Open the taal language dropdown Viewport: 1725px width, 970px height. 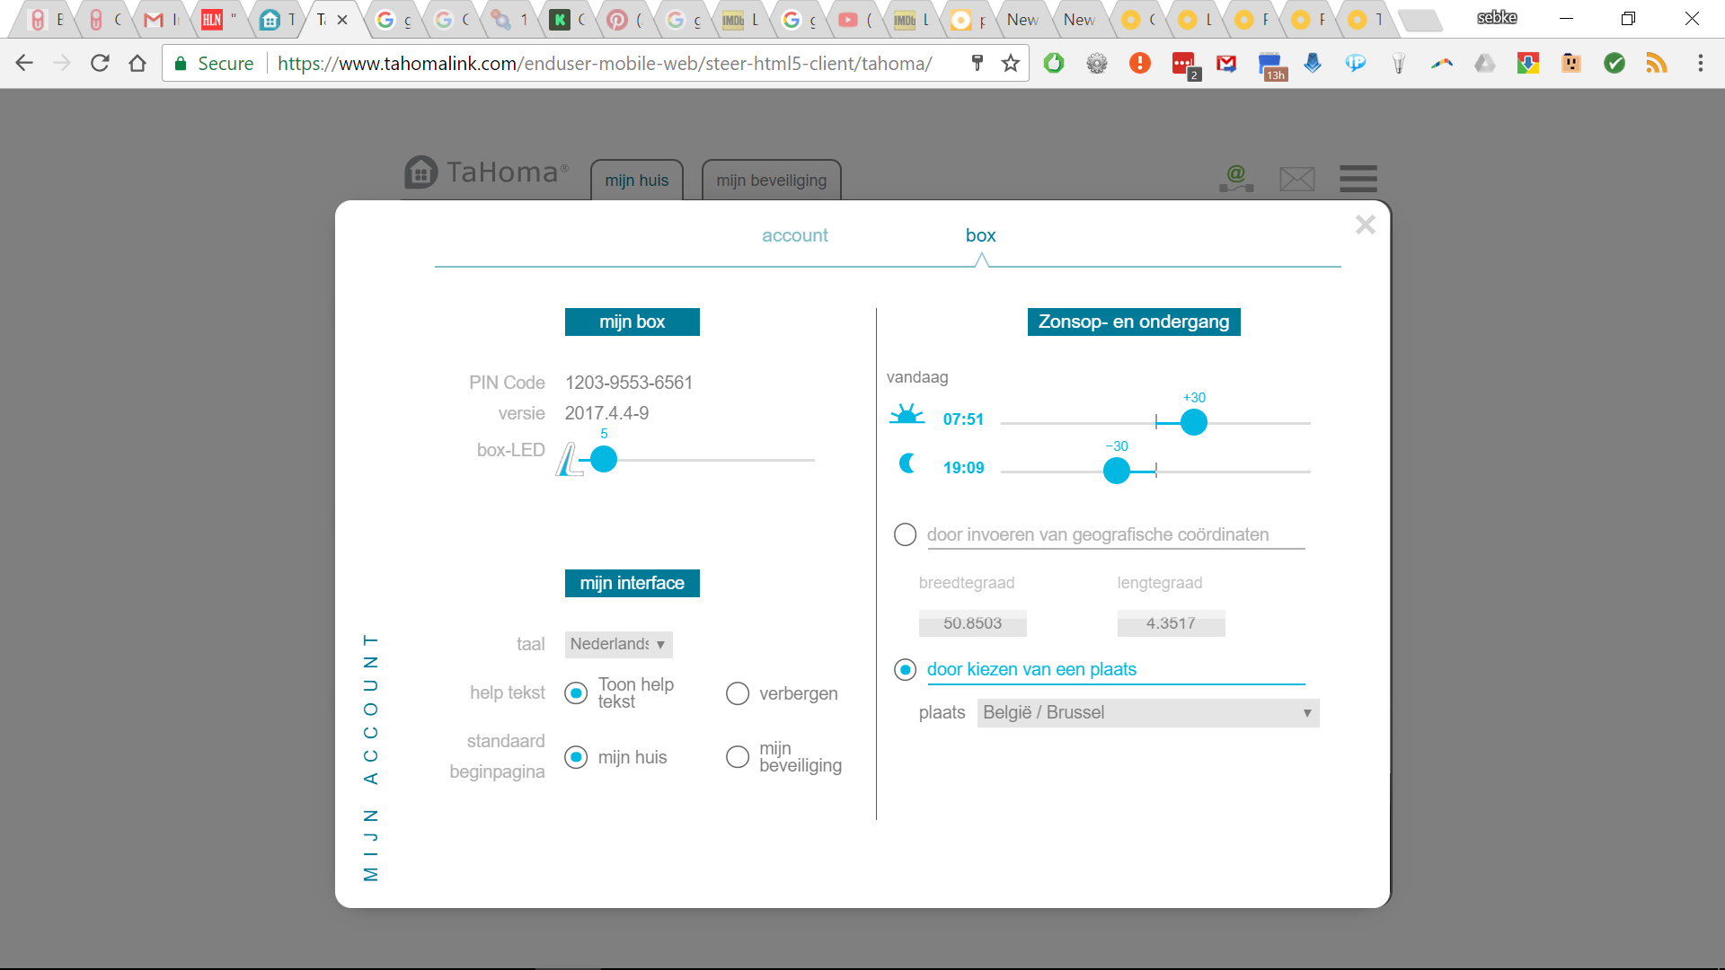tap(618, 644)
